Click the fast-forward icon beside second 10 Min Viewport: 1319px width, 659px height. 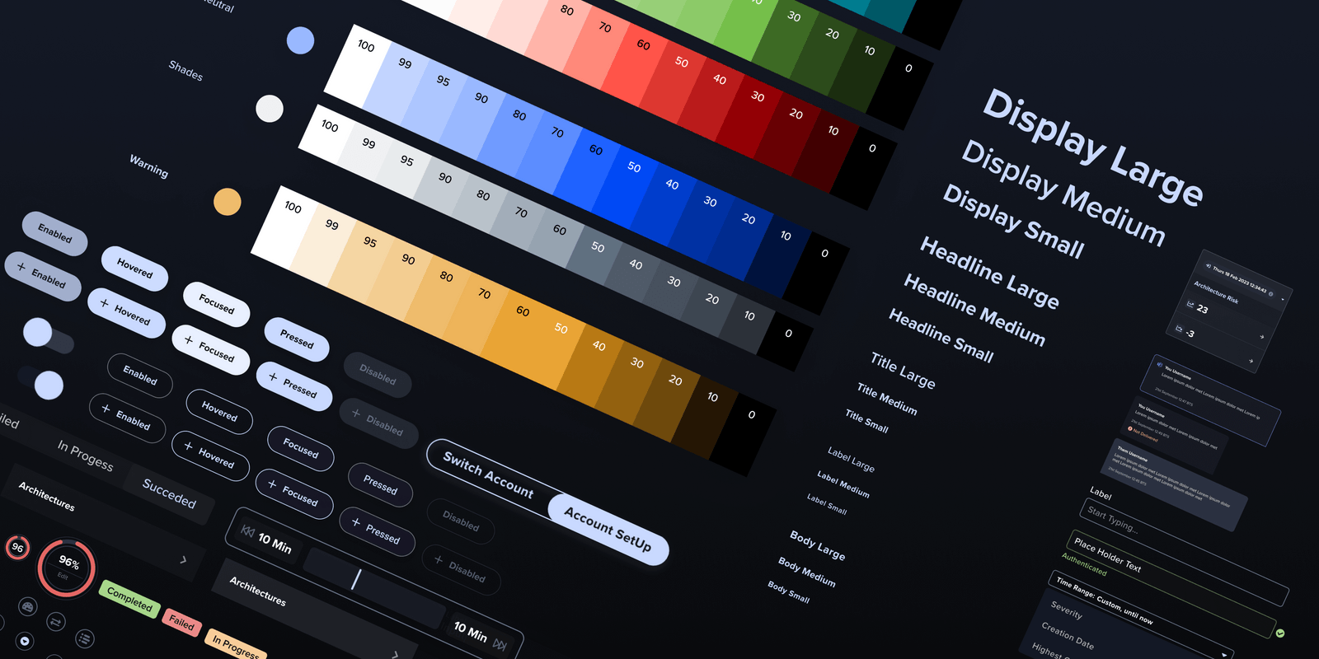pos(500,644)
